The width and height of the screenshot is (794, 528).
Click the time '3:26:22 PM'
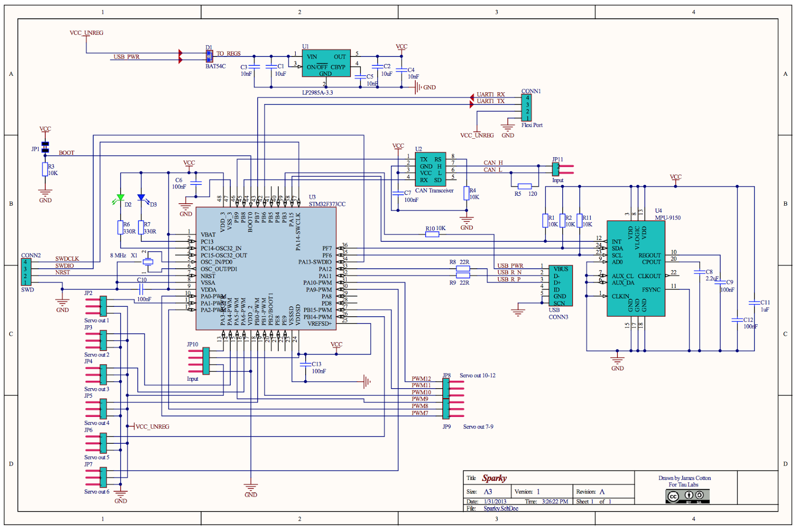tap(555, 502)
